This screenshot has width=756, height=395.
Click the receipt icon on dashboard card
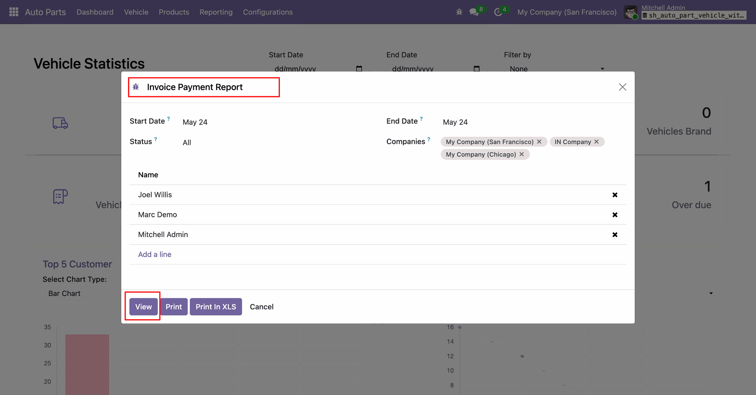pyautogui.click(x=60, y=196)
